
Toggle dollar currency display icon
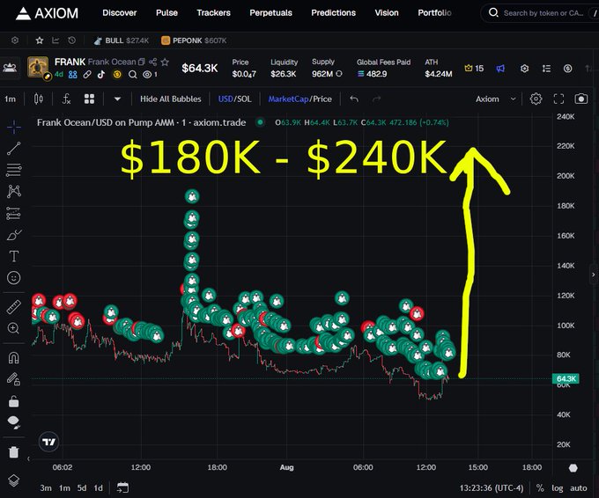click(567, 69)
